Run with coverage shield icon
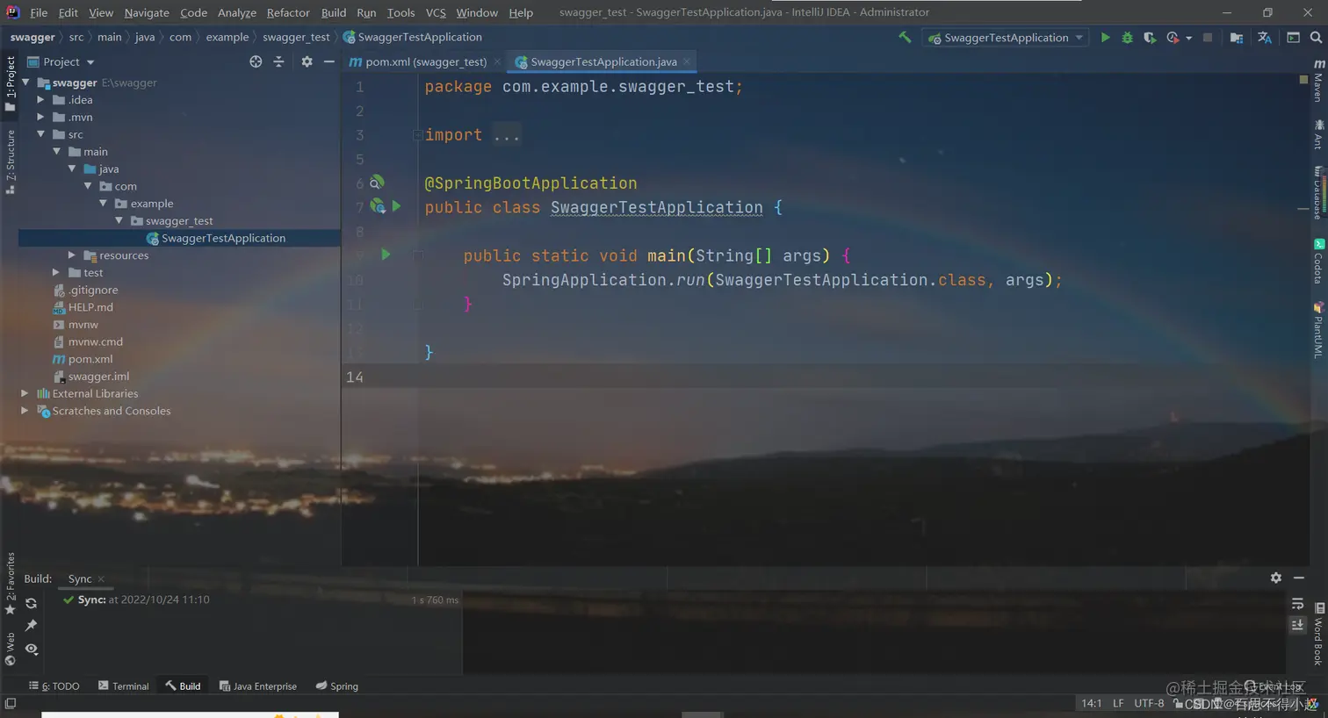The height and width of the screenshot is (718, 1328). [x=1149, y=38]
